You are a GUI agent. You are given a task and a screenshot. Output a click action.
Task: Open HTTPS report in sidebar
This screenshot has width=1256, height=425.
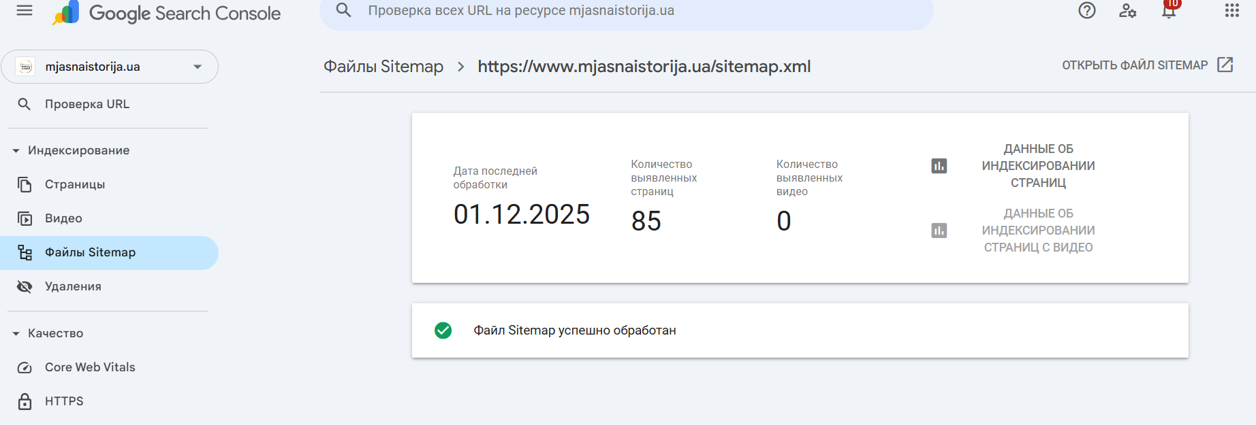[64, 401]
